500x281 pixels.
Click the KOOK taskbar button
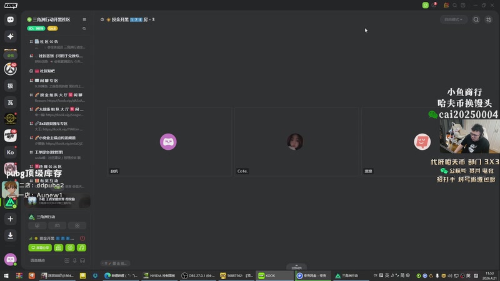(x=274, y=276)
